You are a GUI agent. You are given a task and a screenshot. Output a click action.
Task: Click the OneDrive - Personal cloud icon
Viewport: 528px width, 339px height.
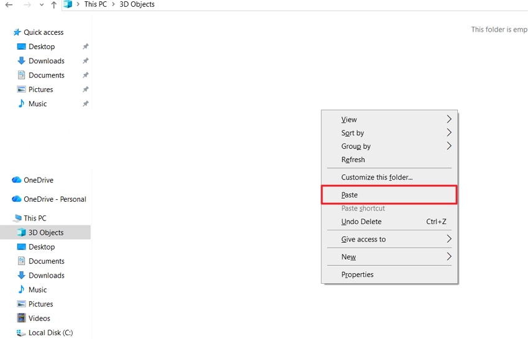17,199
